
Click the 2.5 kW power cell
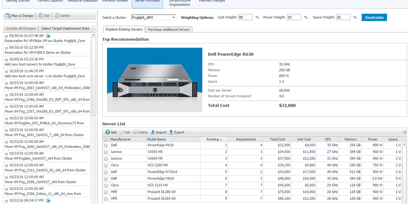pyautogui.click(x=373, y=178)
